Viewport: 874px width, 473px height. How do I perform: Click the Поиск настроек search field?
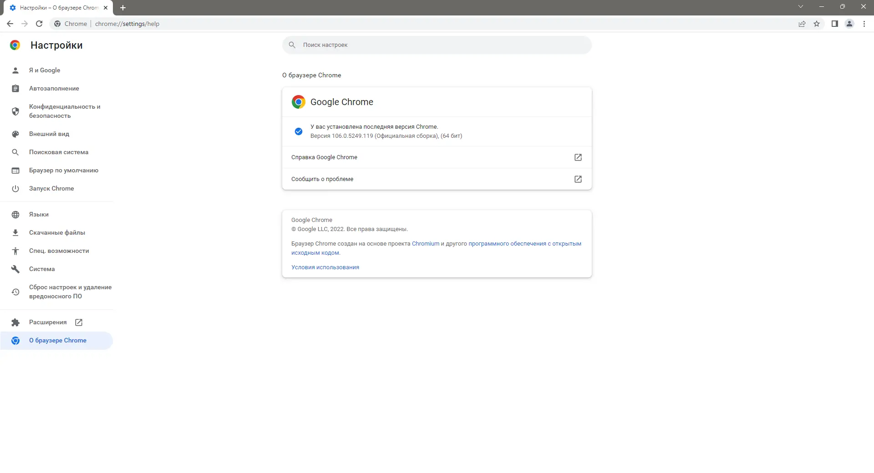(x=437, y=45)
